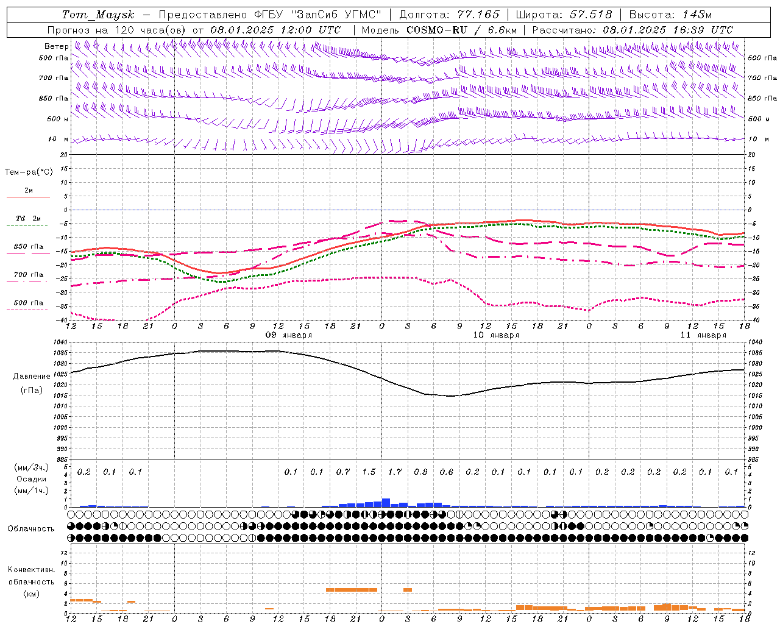Select the latitude value 'Широта: 57.518'

pyautogui.click(x=564, y=15)
